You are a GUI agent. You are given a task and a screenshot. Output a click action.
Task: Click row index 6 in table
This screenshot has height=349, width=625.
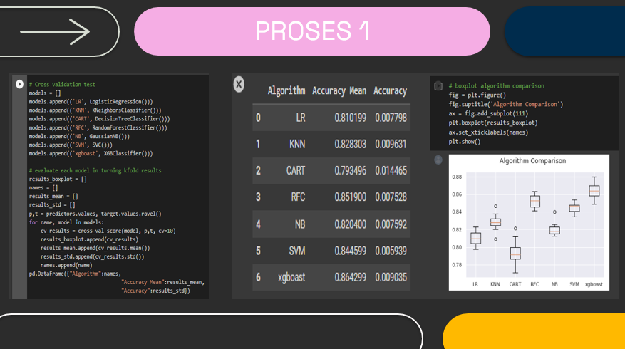(x=258, y=277)
